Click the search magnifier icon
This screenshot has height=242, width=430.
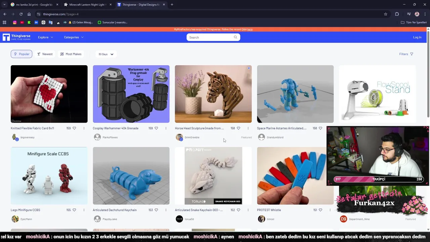coord(235,37)
